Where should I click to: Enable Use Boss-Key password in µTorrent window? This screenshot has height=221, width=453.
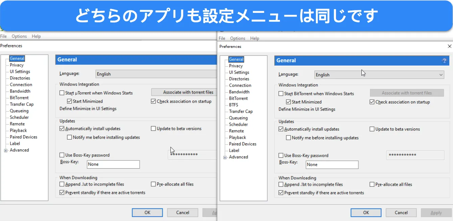point(62,155)
